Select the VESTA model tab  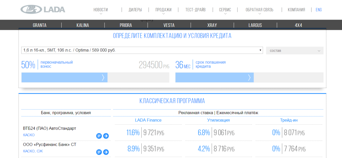point(169,25)
